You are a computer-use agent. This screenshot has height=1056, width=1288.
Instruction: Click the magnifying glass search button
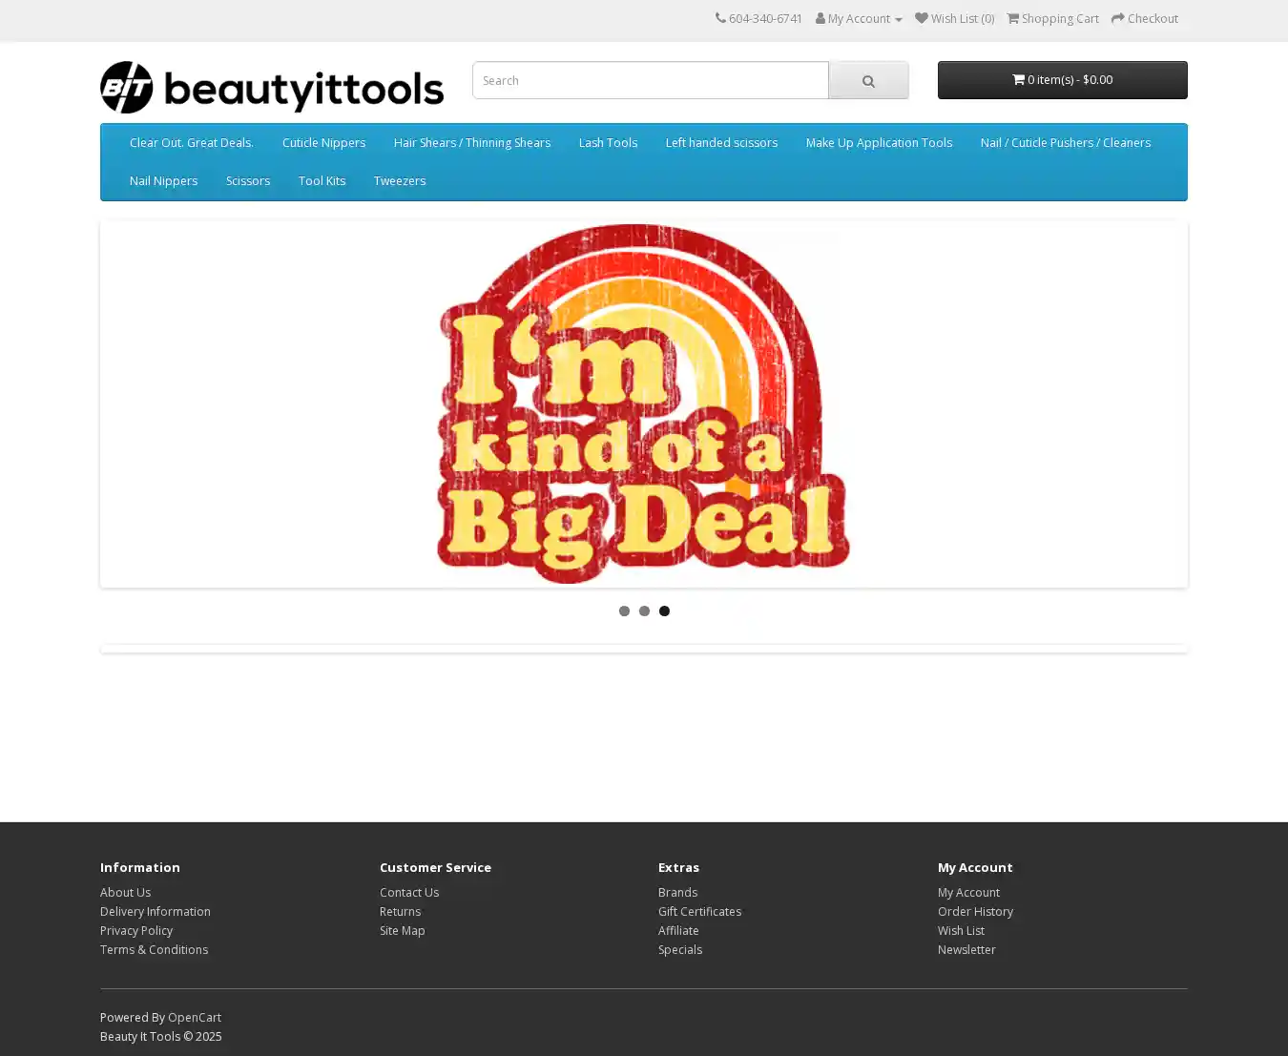tap(868, 81)
